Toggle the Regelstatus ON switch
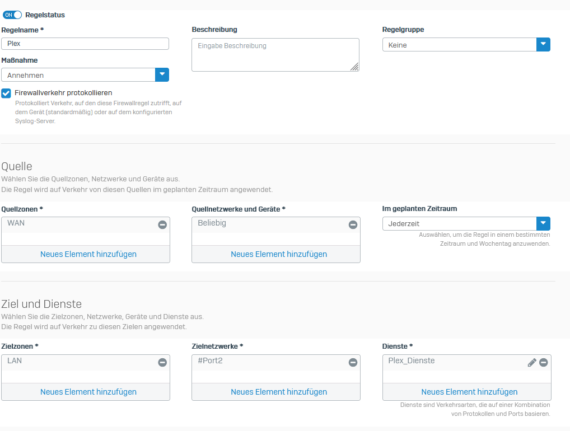 12,15
